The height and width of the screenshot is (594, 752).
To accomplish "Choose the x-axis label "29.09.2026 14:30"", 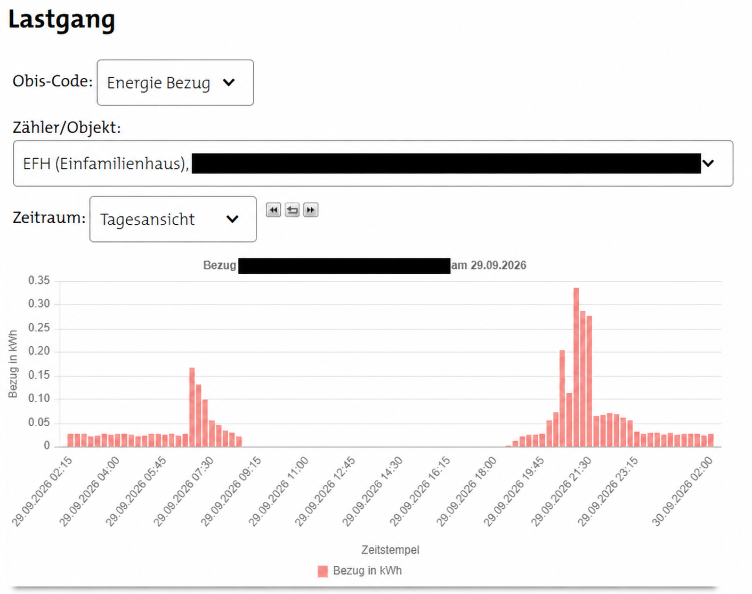I will coord(372,491).
